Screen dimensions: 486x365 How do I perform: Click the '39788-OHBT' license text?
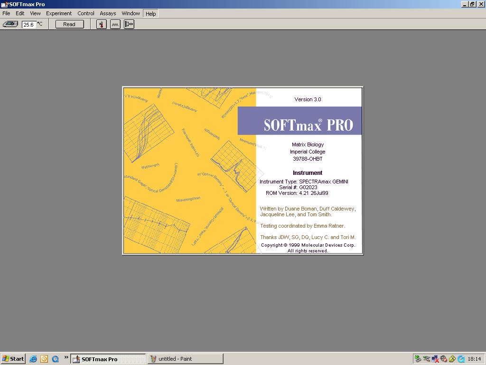click(308, 159)
